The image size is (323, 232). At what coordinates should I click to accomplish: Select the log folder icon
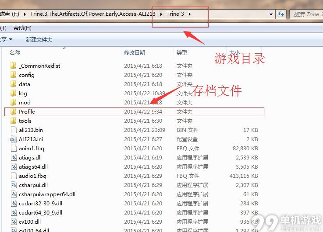[14, 93]
